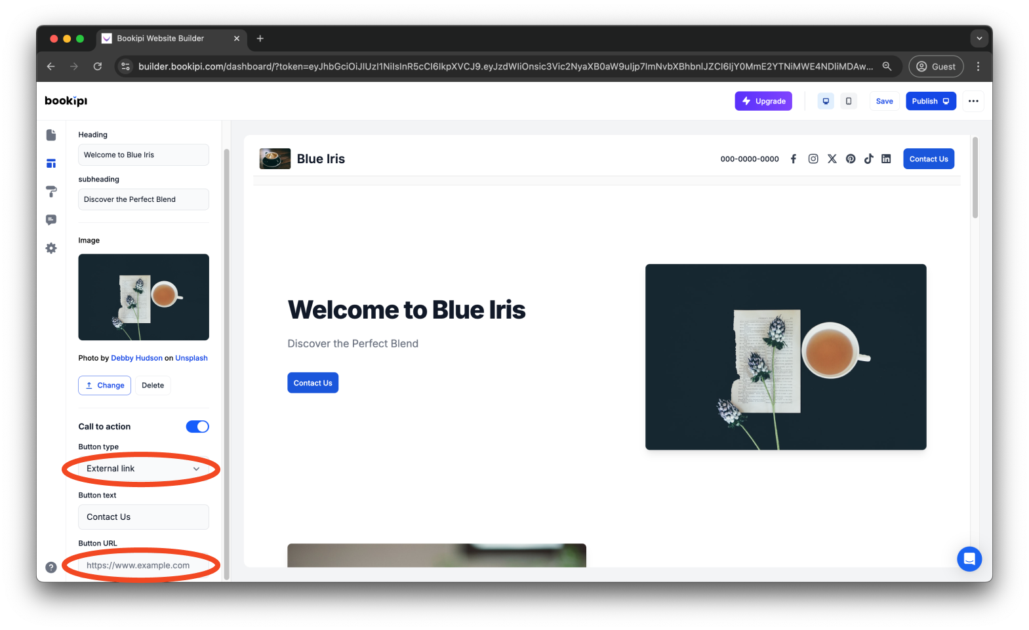Viewport: 1029px width, 630px height.
Task: Click the Button text input field
Action: point(144,517)
